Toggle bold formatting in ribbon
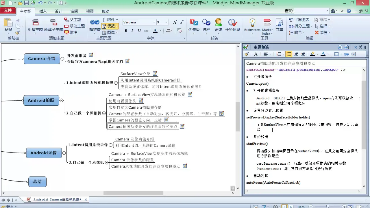 (126, 31)
